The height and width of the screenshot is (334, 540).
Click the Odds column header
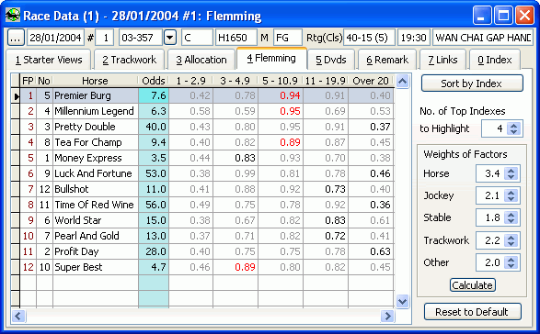(154, 81)
